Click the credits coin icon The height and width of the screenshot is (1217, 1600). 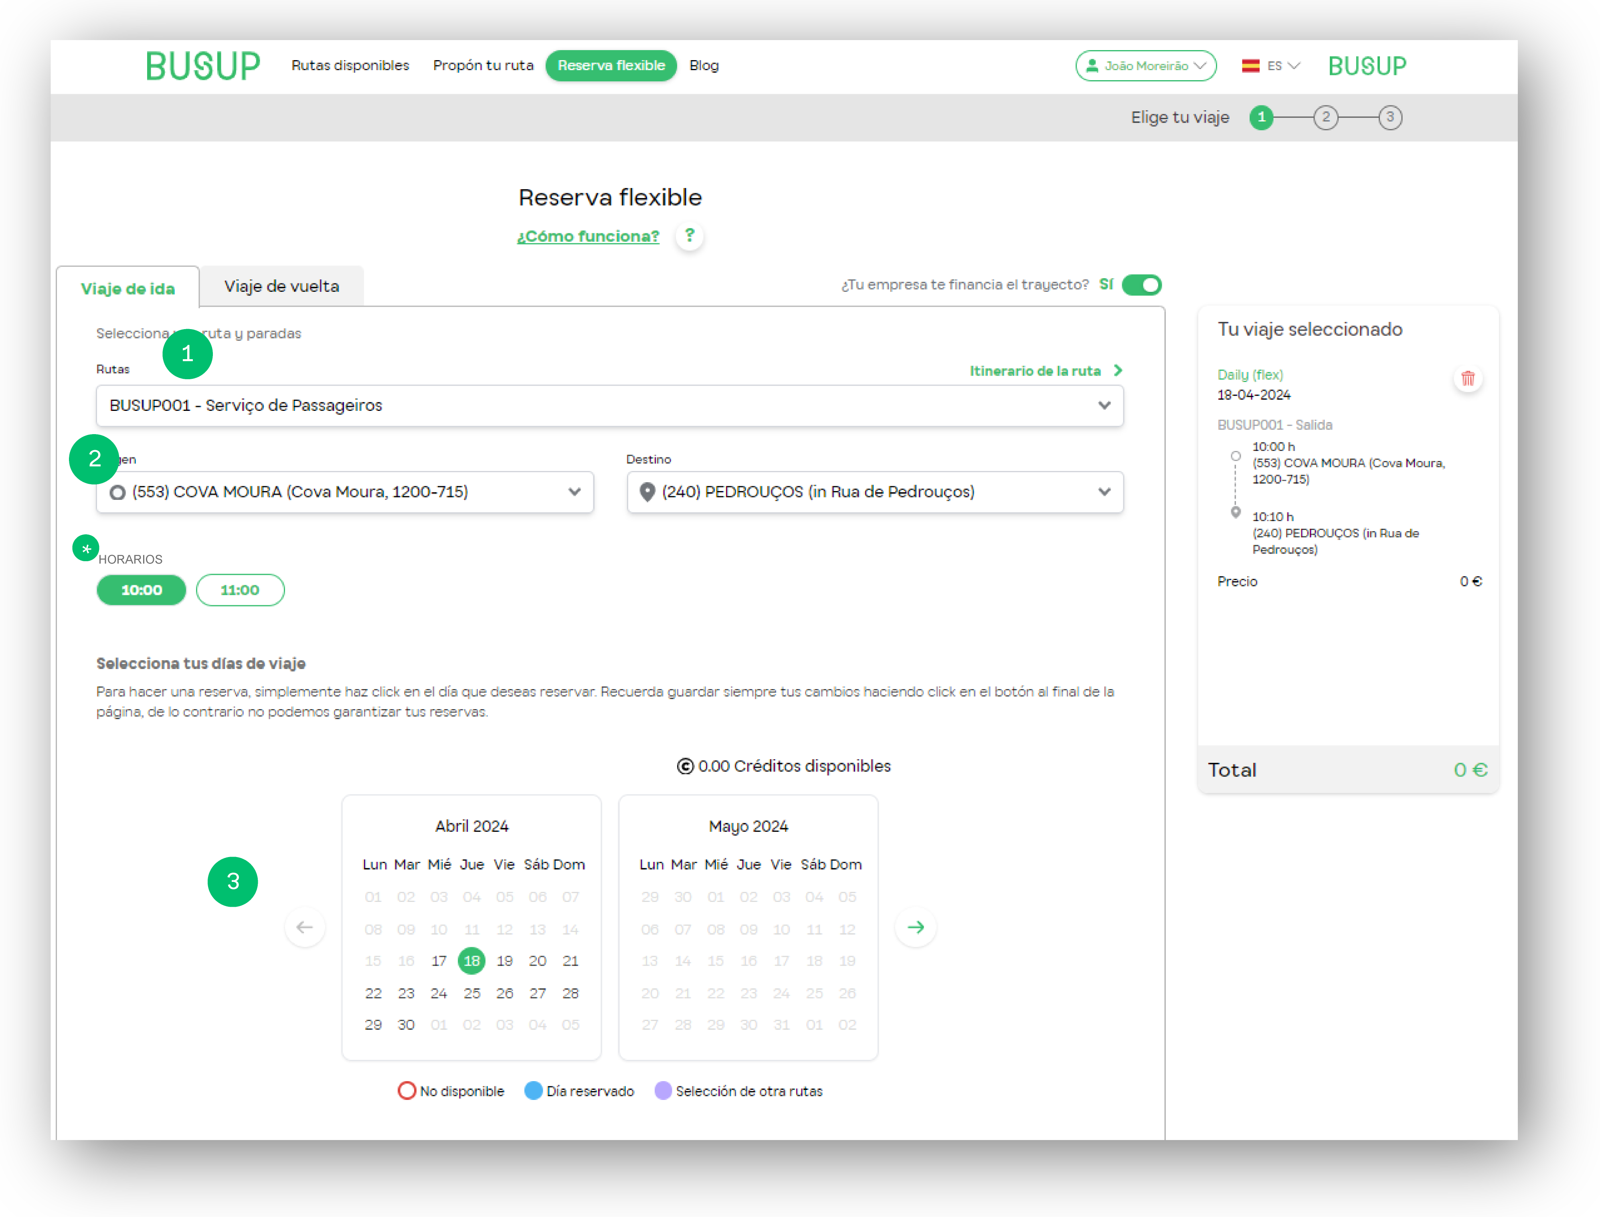(684, 766)
